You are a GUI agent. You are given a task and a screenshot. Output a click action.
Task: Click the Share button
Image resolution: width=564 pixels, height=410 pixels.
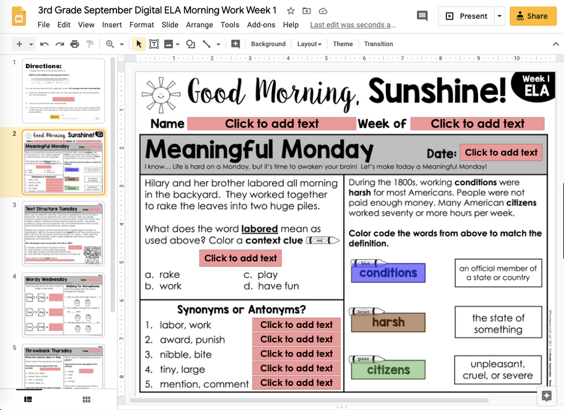click(533, 15)
